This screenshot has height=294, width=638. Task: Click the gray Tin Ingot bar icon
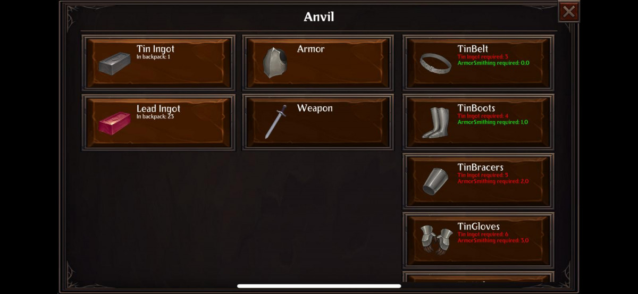coord(114,63)
